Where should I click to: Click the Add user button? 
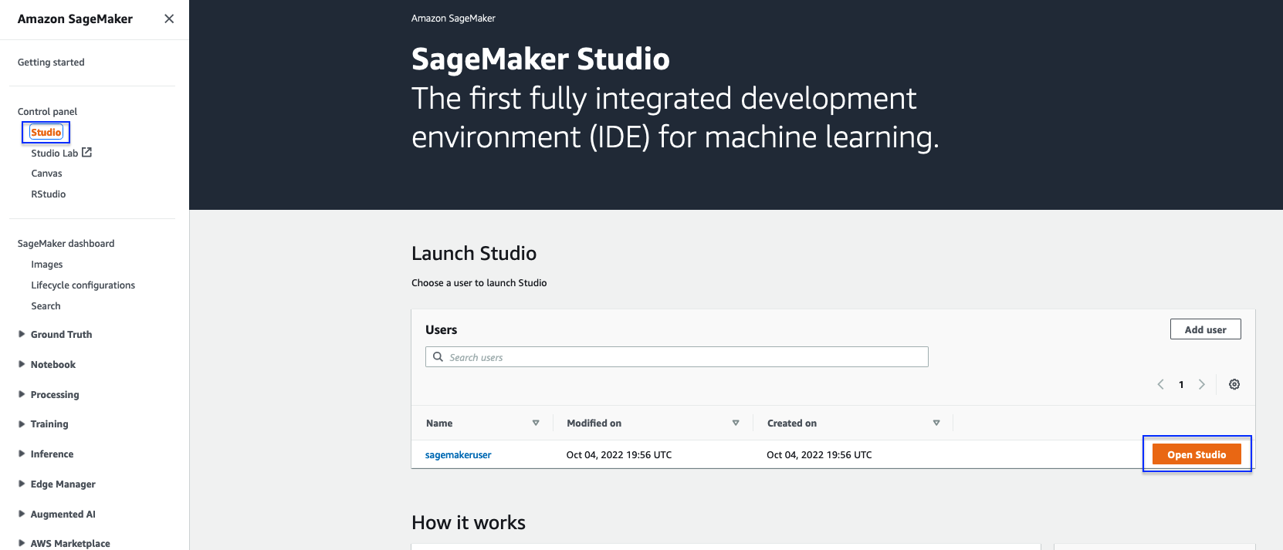click(x=1206, y=329)
